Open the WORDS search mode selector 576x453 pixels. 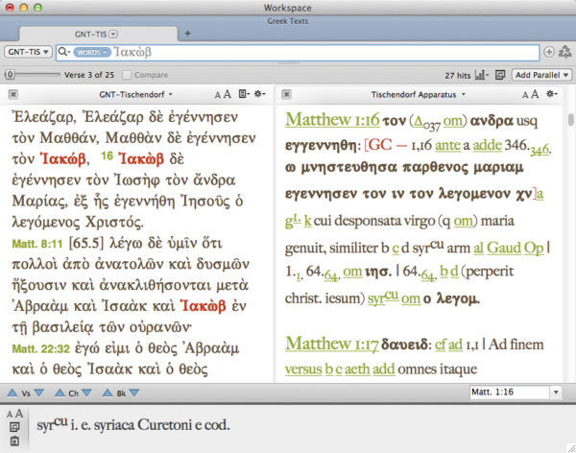91,52
